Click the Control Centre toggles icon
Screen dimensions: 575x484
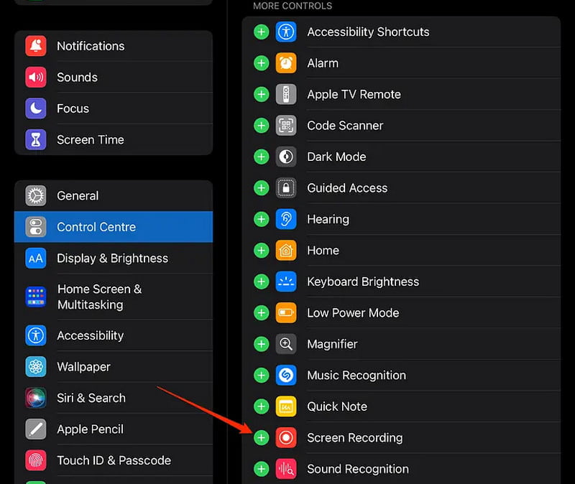point(36,227)
